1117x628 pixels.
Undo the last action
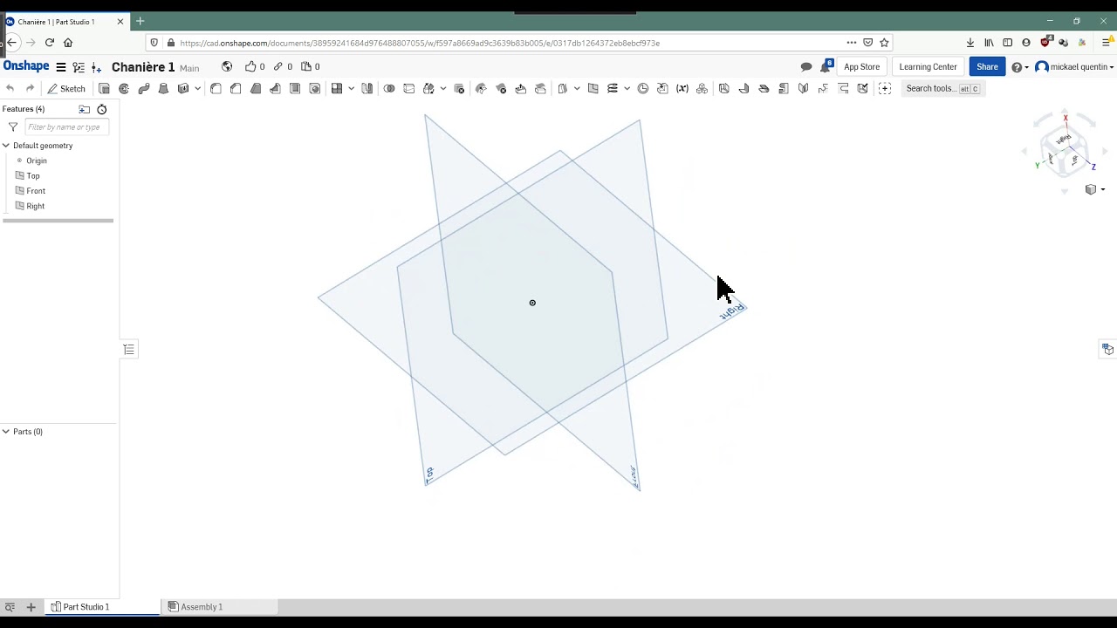coord(10,88)
